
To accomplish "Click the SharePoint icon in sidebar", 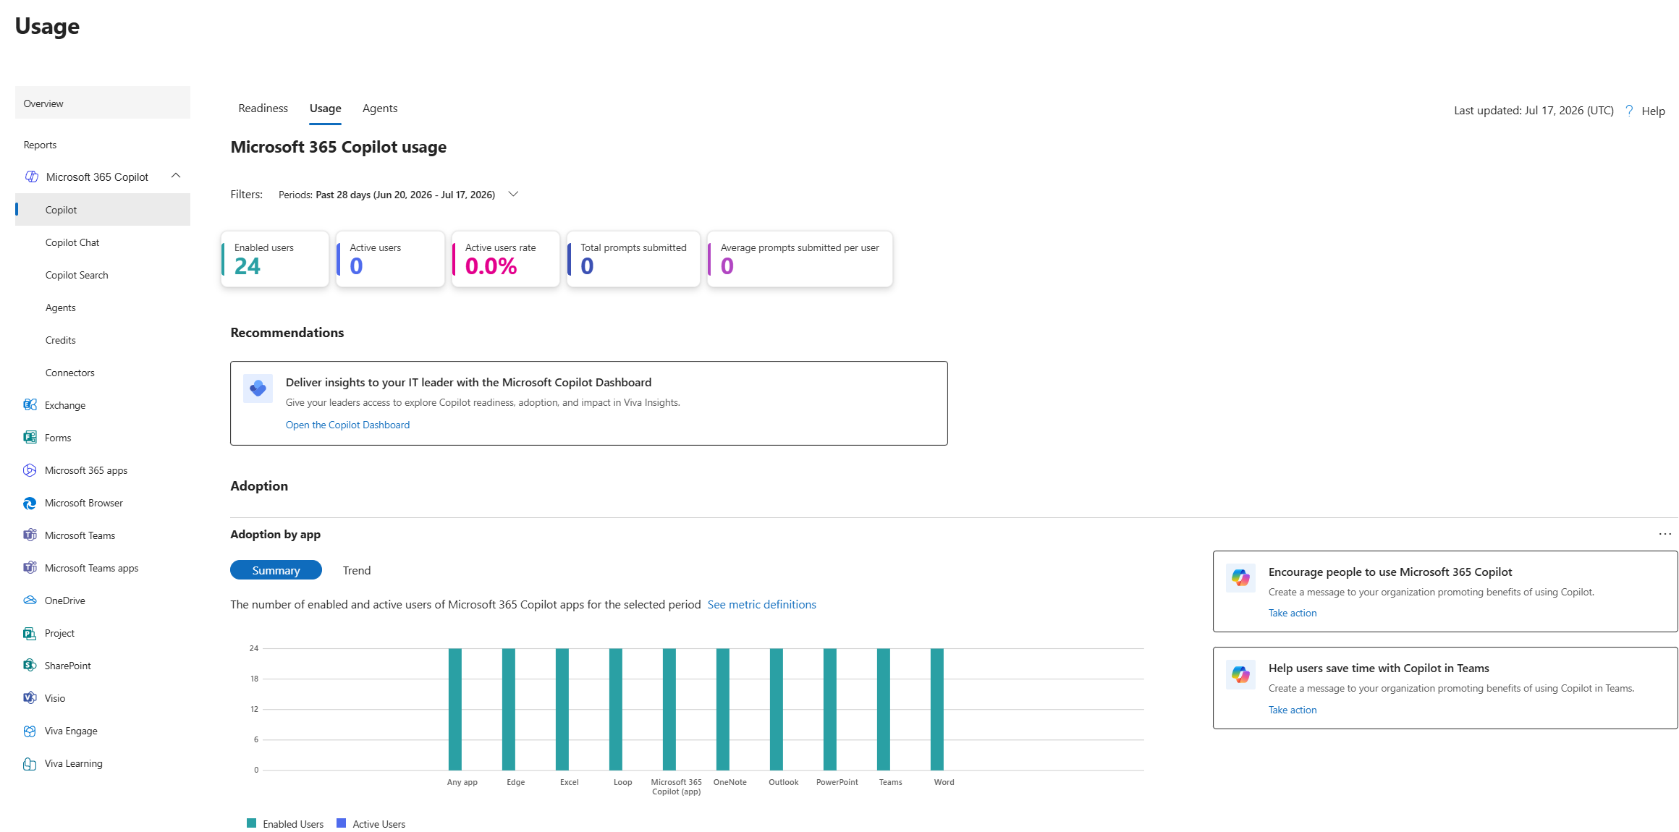I will click(x=30, y=666).
